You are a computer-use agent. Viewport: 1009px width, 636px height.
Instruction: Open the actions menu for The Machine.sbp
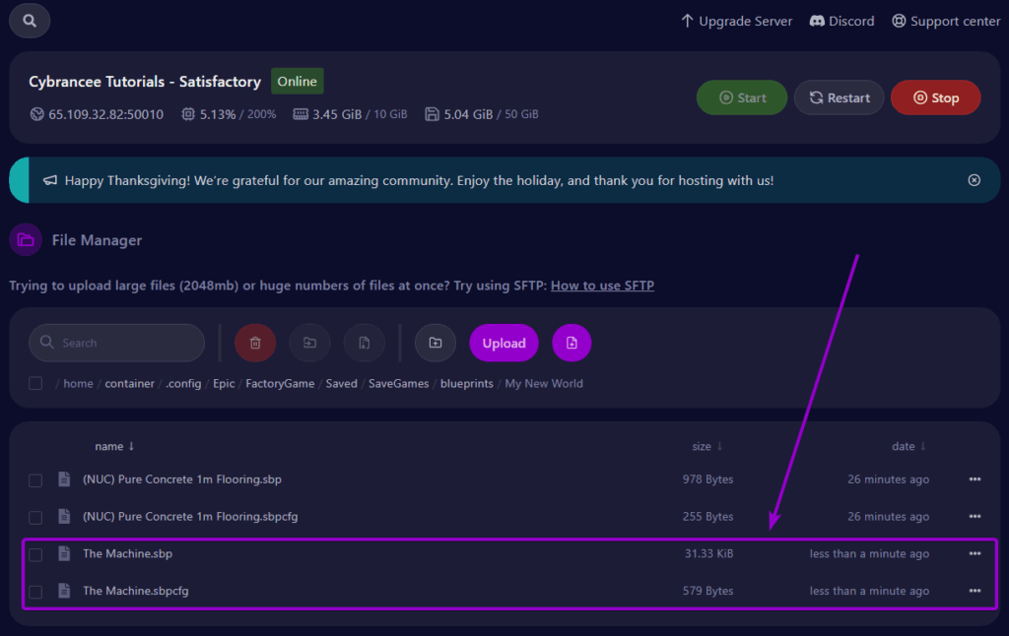pos(974,553)
